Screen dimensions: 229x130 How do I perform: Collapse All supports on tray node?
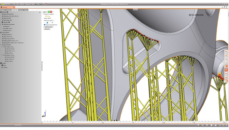[2, 55]
